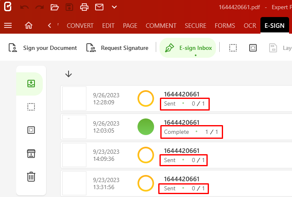The image size is (292, 197).
Task: Open thumbnail of 14:09:36 document
Action: pyautogui.click(x=74, y=155)
